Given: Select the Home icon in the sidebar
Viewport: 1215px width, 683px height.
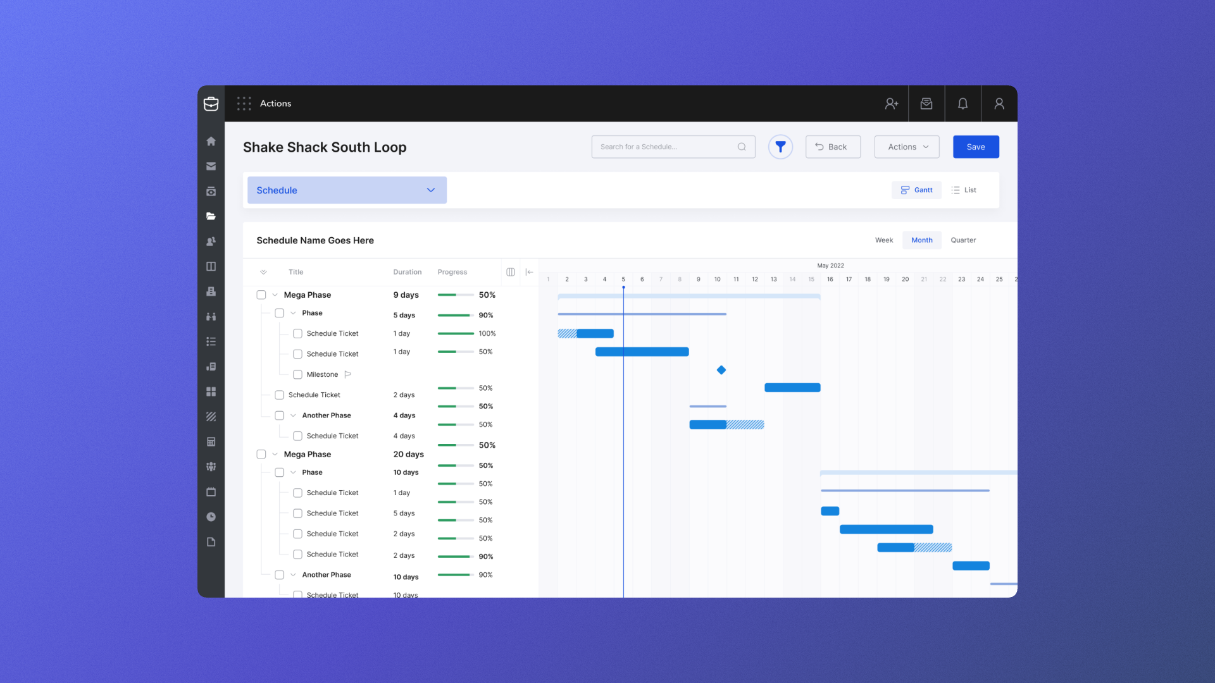Looking at the screenshot, I should 211,142.
